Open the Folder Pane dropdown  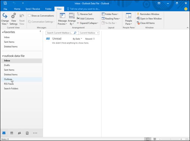coord(110,14)
